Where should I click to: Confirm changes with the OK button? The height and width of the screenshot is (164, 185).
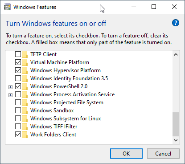pos(126,154)
